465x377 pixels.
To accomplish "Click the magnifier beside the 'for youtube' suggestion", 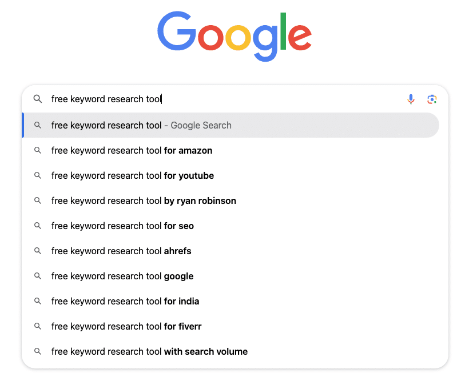I will pos(37,175).
